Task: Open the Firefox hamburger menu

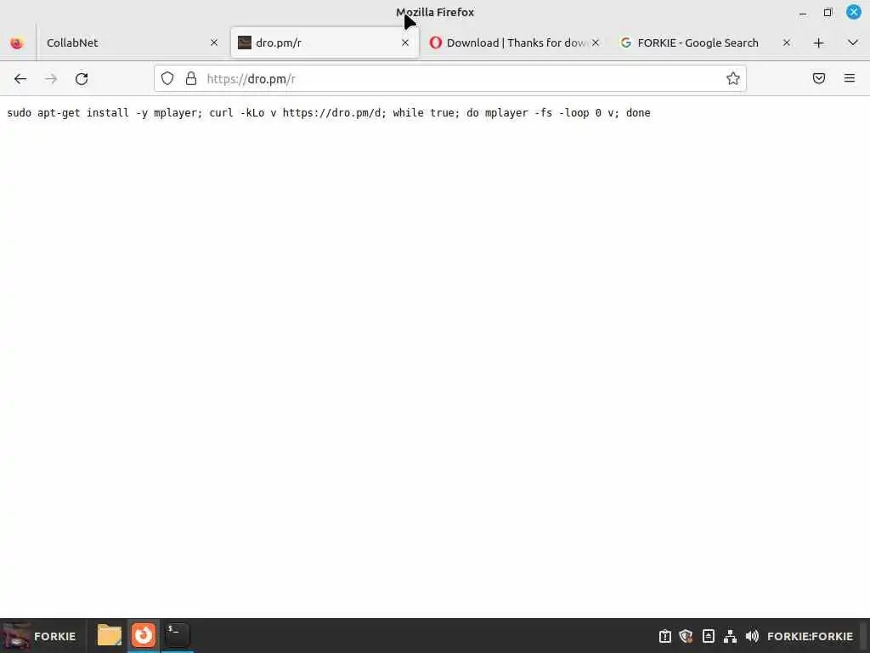Action: coord(850,78)
